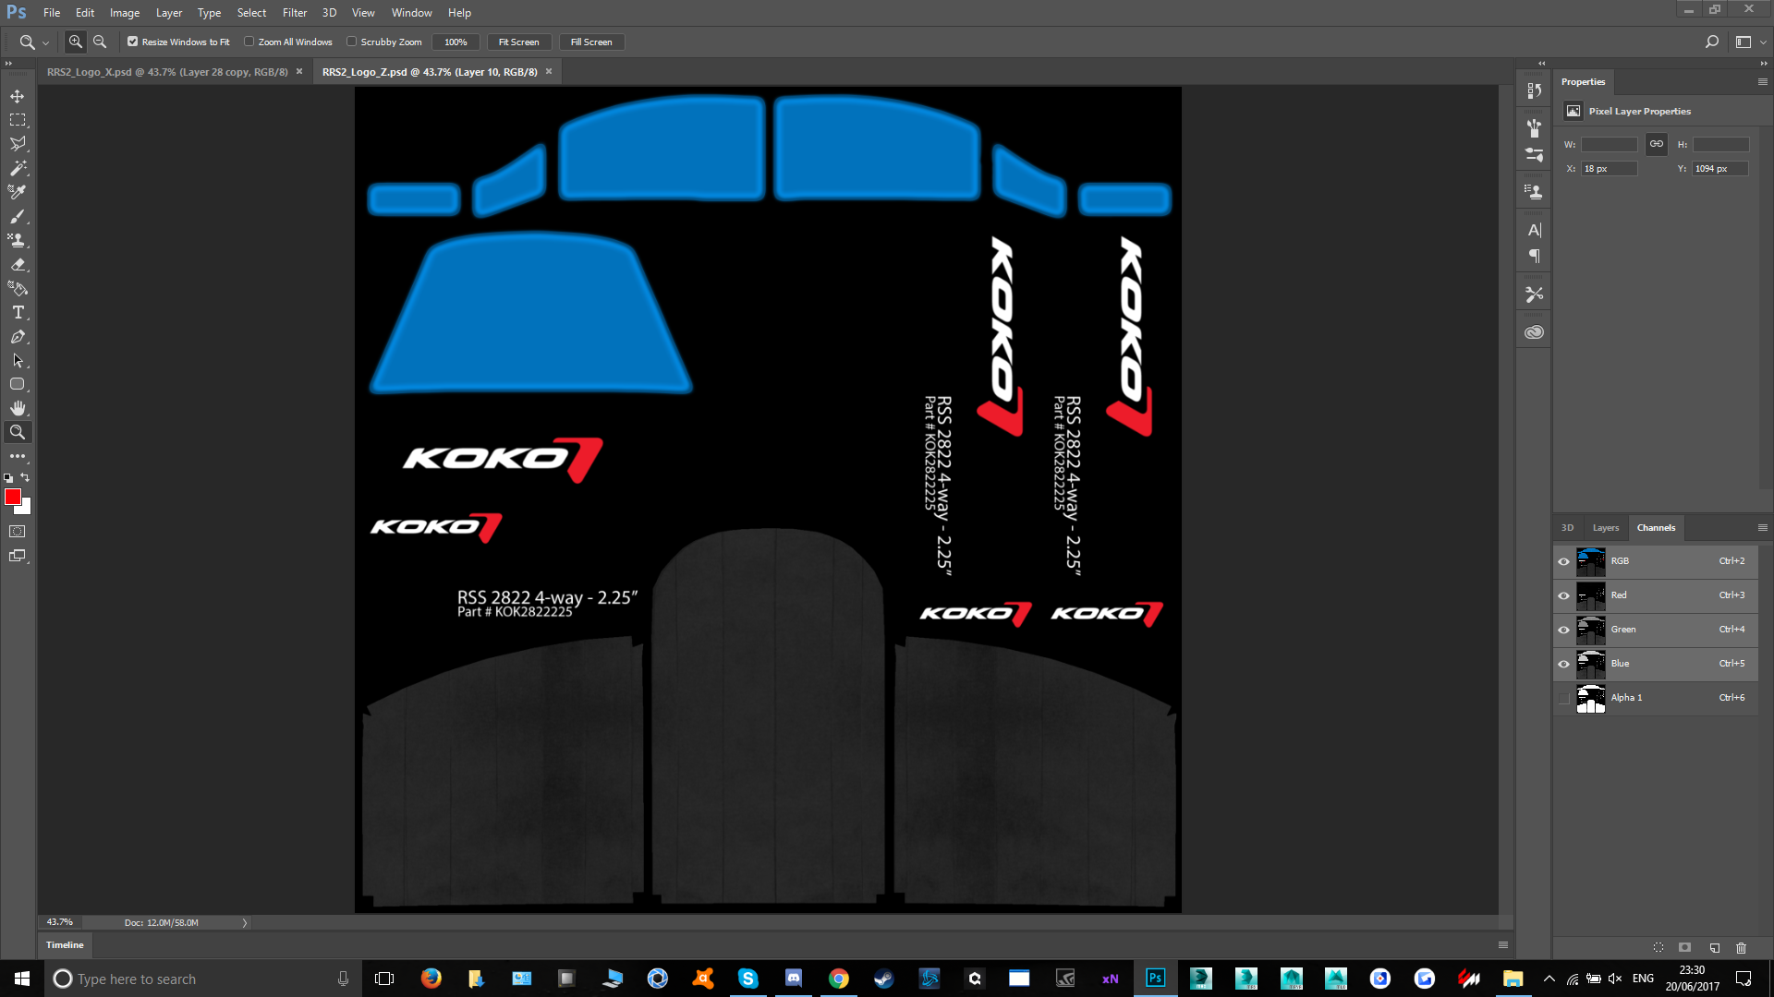The image size is (1774, 997).
Task: Select the Paint Bucket tool
Action: click(x=18, y=288)
